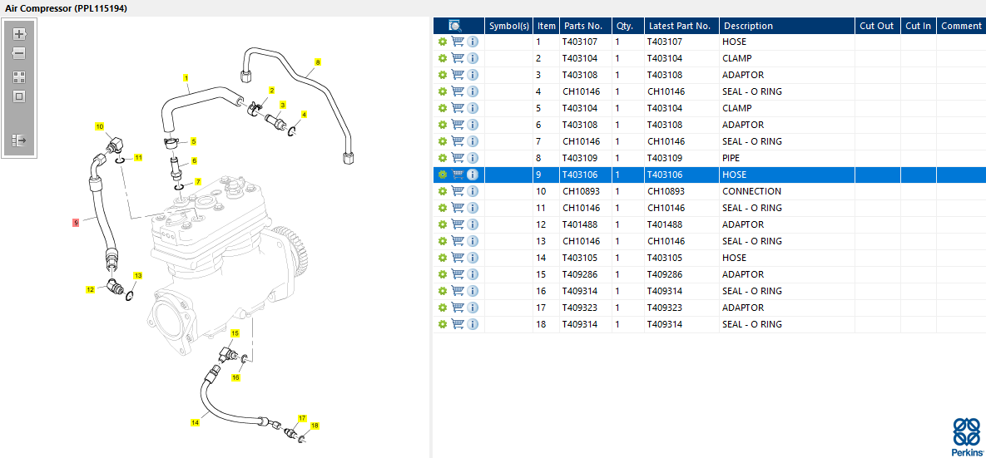Click the Item column header
The width and height of the screenshot is (986, 458).
(x=547, y=26)
